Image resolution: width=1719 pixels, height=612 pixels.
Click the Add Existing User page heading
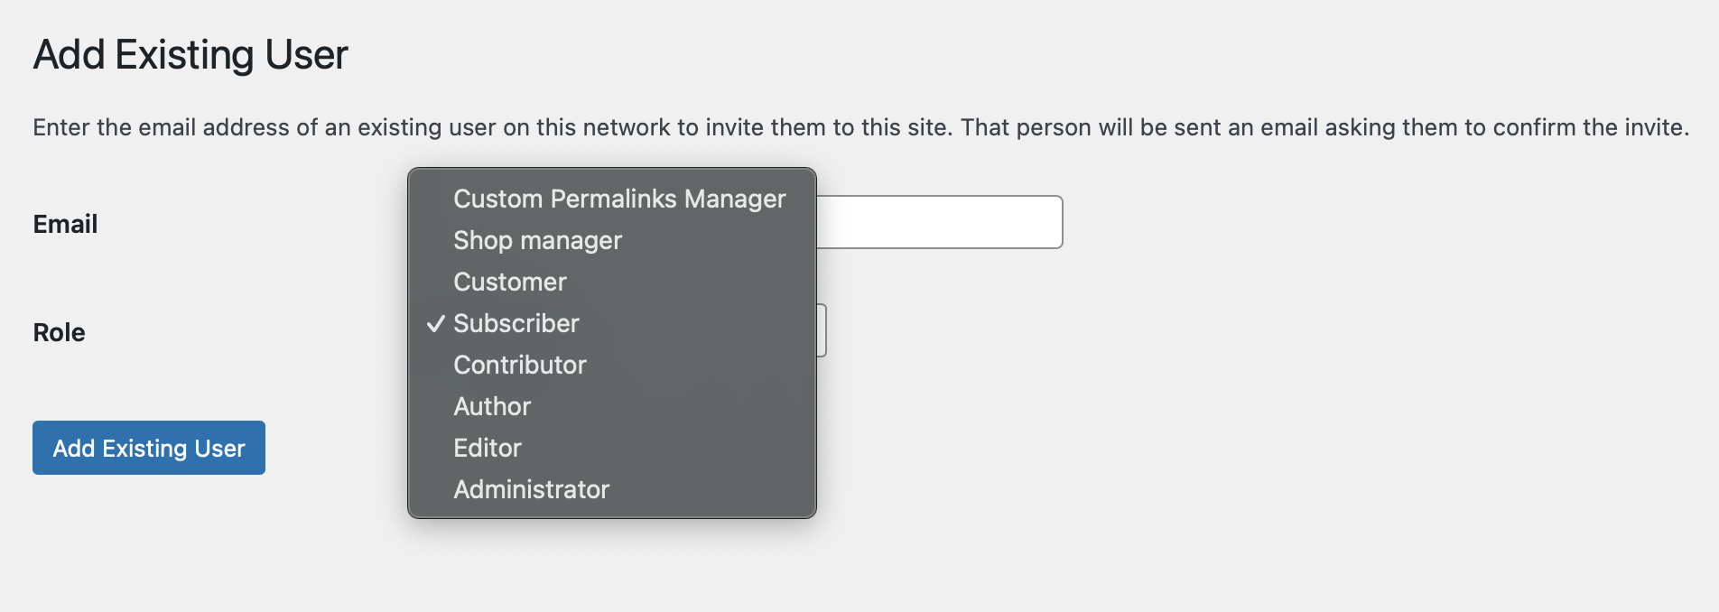point(190,54)
